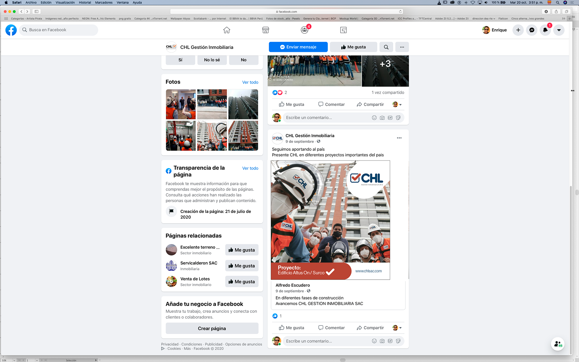Open the Marcadores menu
Screen dimensions: 579x362
pos(104,2)
